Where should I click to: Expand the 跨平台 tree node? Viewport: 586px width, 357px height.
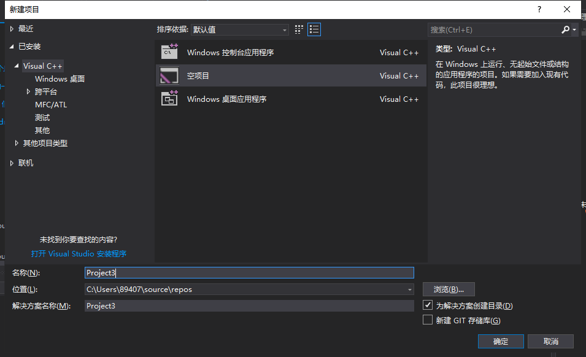[x=28, y=91]
